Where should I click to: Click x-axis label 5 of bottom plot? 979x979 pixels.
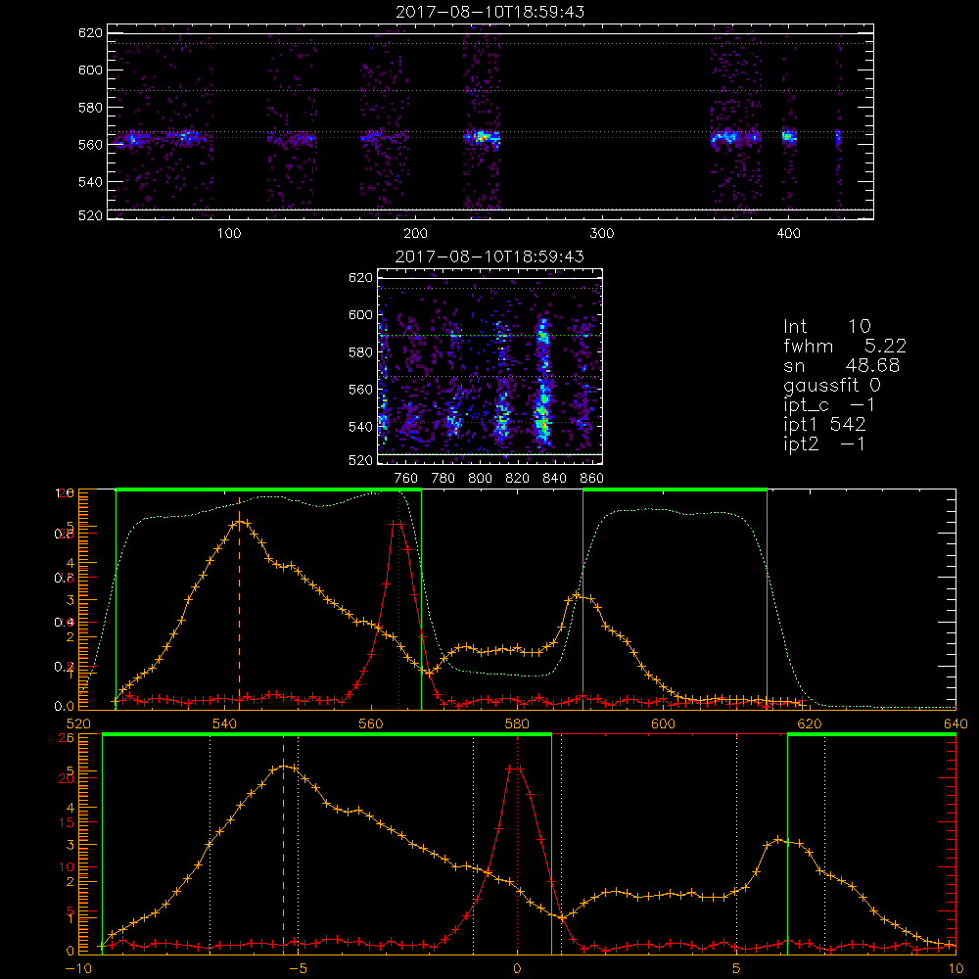pyautogui.click(x=737, y=968)
